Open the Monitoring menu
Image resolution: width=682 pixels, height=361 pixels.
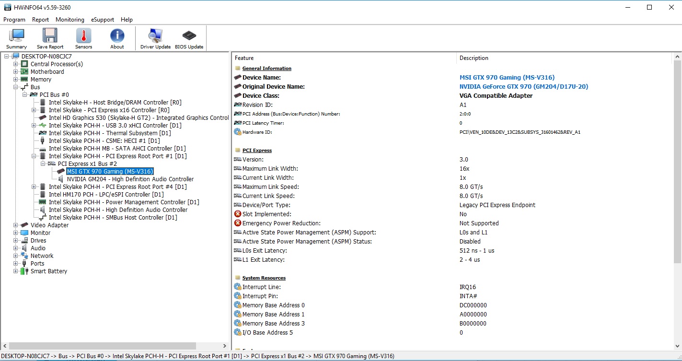coord(70,20)
